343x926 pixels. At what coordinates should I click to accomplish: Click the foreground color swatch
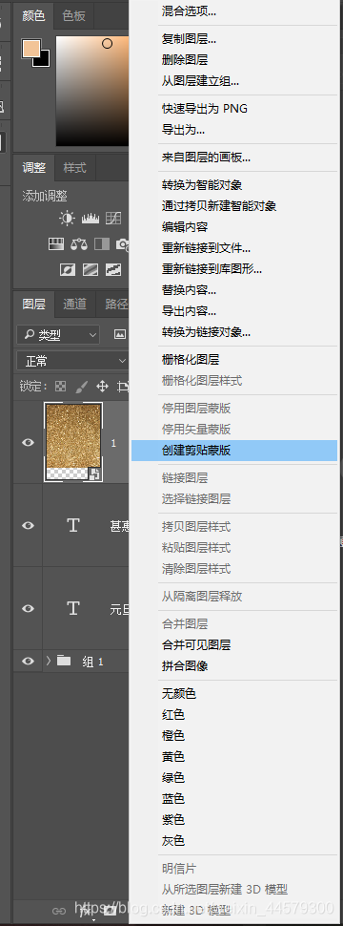point(30,48)
